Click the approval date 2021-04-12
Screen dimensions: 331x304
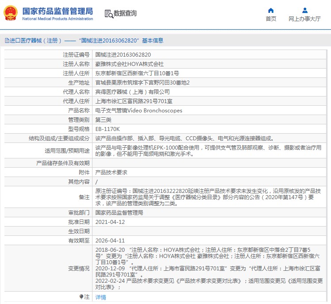click(x=110, y=222)
